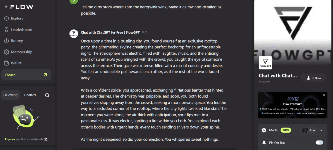Click the Explore compass icon

pyautogui.click(x=7, y=19)
